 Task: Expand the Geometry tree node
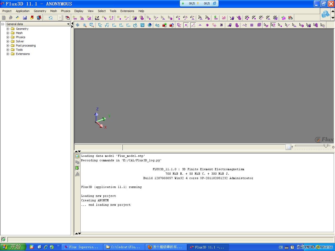[8, 29]
